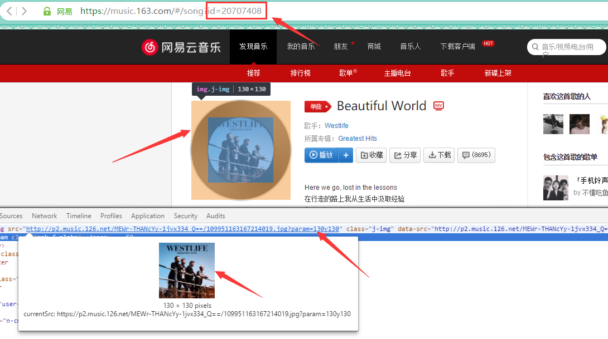The height and width of the screenshot is (339, 608).
Task: Select the 歌单 sub-navigation item
Action: pos(346,73)
